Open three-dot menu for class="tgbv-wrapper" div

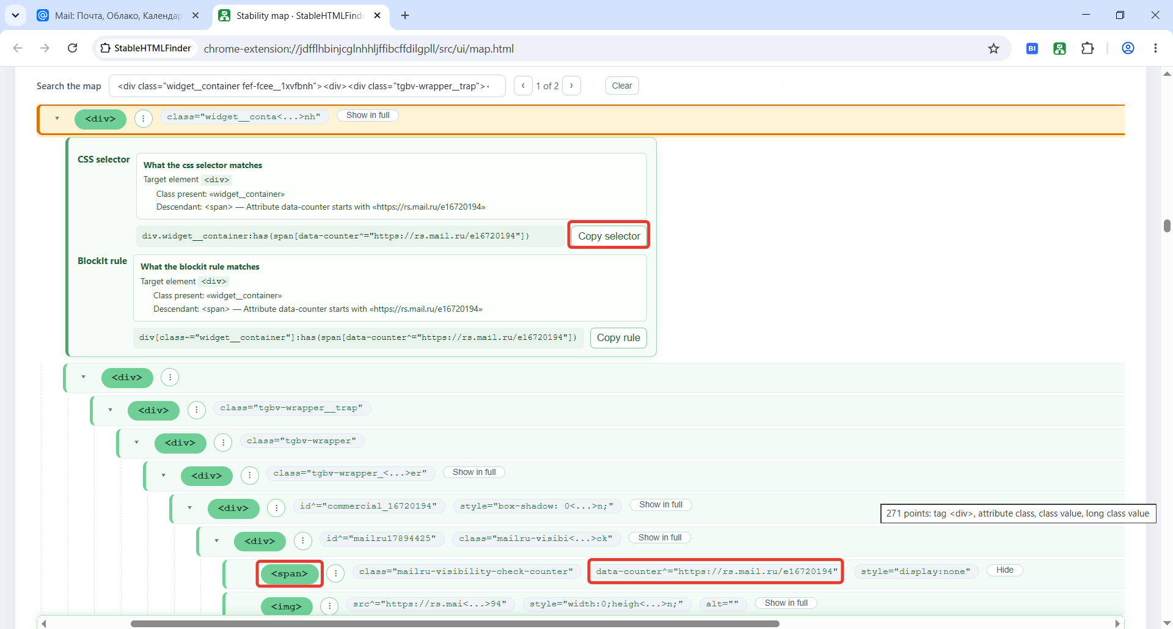coord(223,443)
